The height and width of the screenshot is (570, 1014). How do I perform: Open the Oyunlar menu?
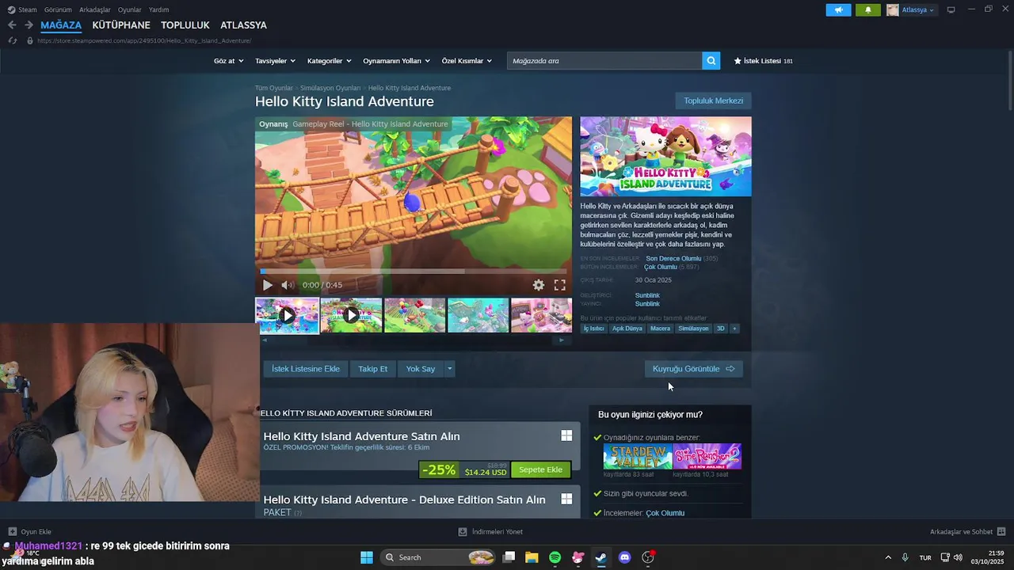130,9
